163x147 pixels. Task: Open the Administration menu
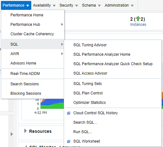119,5
